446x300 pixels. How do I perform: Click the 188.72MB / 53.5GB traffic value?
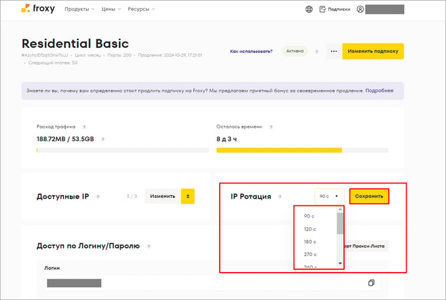[x=65, y=139]
